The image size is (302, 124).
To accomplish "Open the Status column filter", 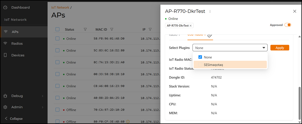I will click(x=85, y=29).
